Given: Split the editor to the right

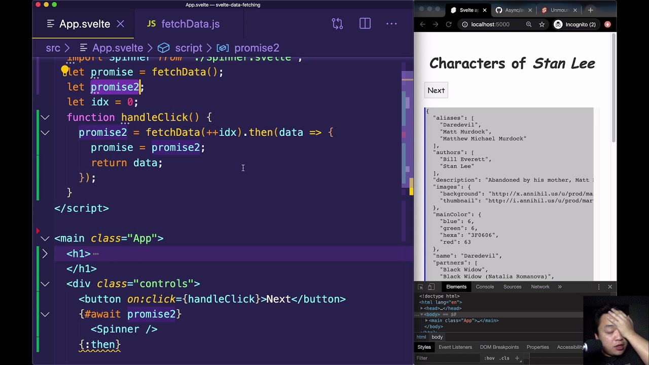Looking at the screenshot, I should [x=365, y=24].
